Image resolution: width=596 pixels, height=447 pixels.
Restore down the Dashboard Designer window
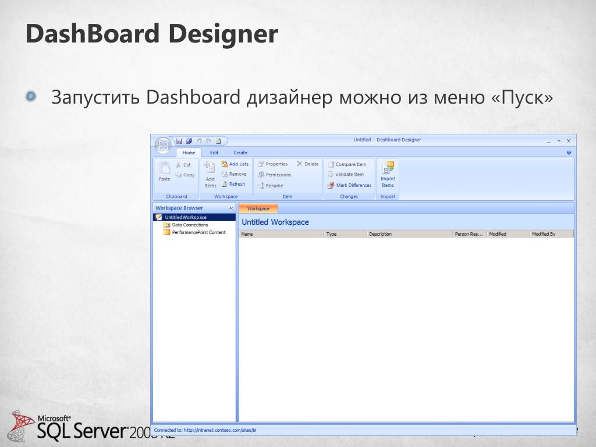pos(559,141)
